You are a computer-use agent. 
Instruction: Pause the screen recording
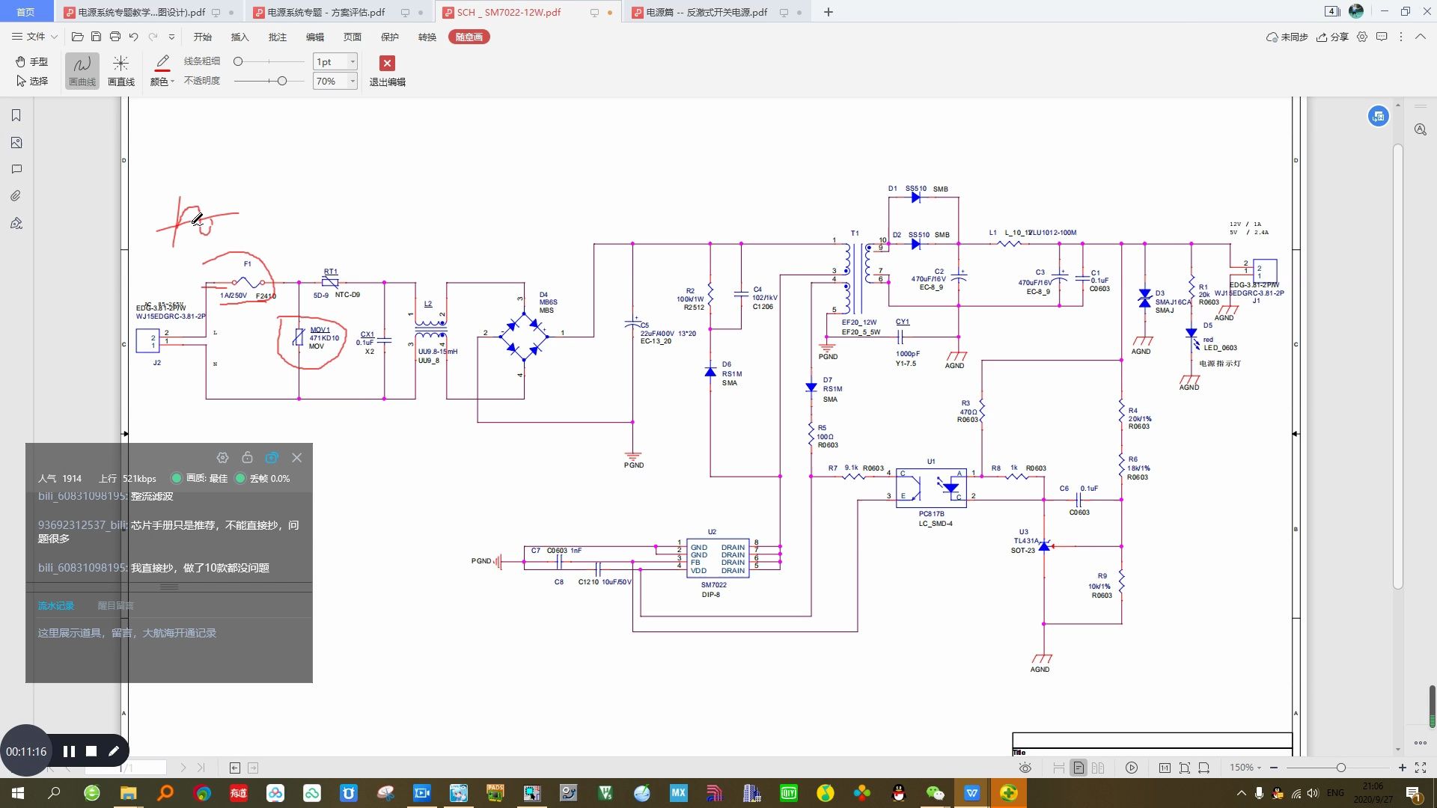pyautogui.click(x=69, y=751)
